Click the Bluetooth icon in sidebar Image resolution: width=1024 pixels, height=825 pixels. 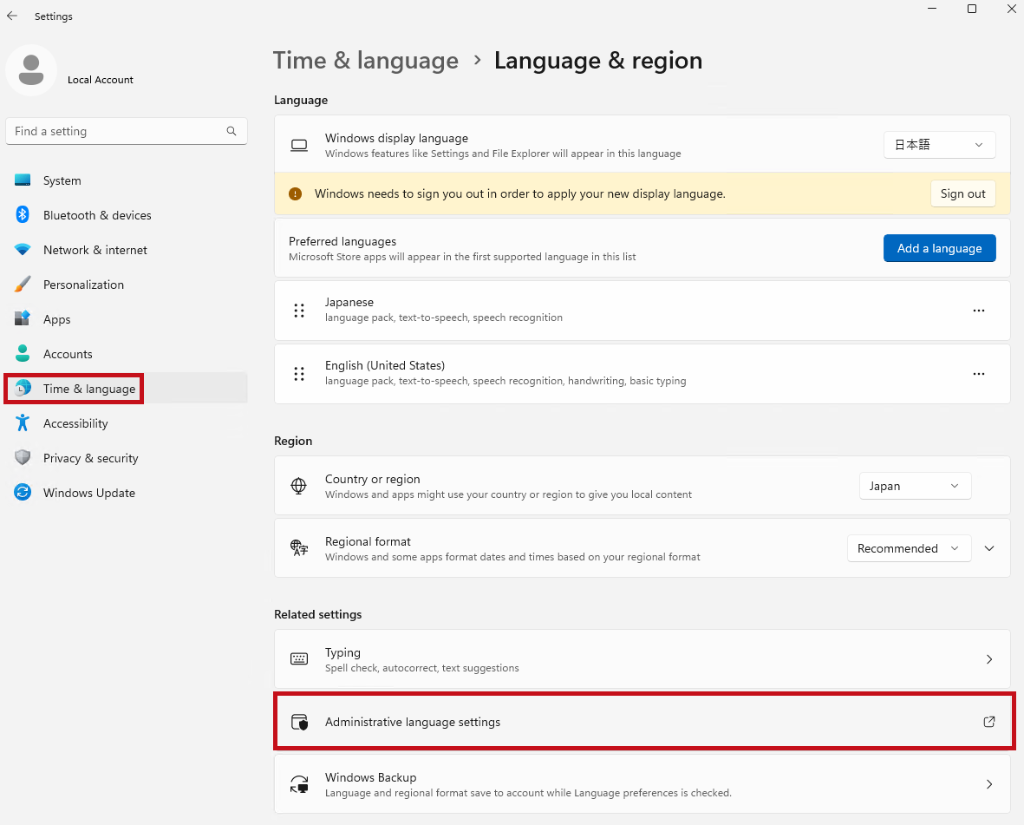[23, 215]
